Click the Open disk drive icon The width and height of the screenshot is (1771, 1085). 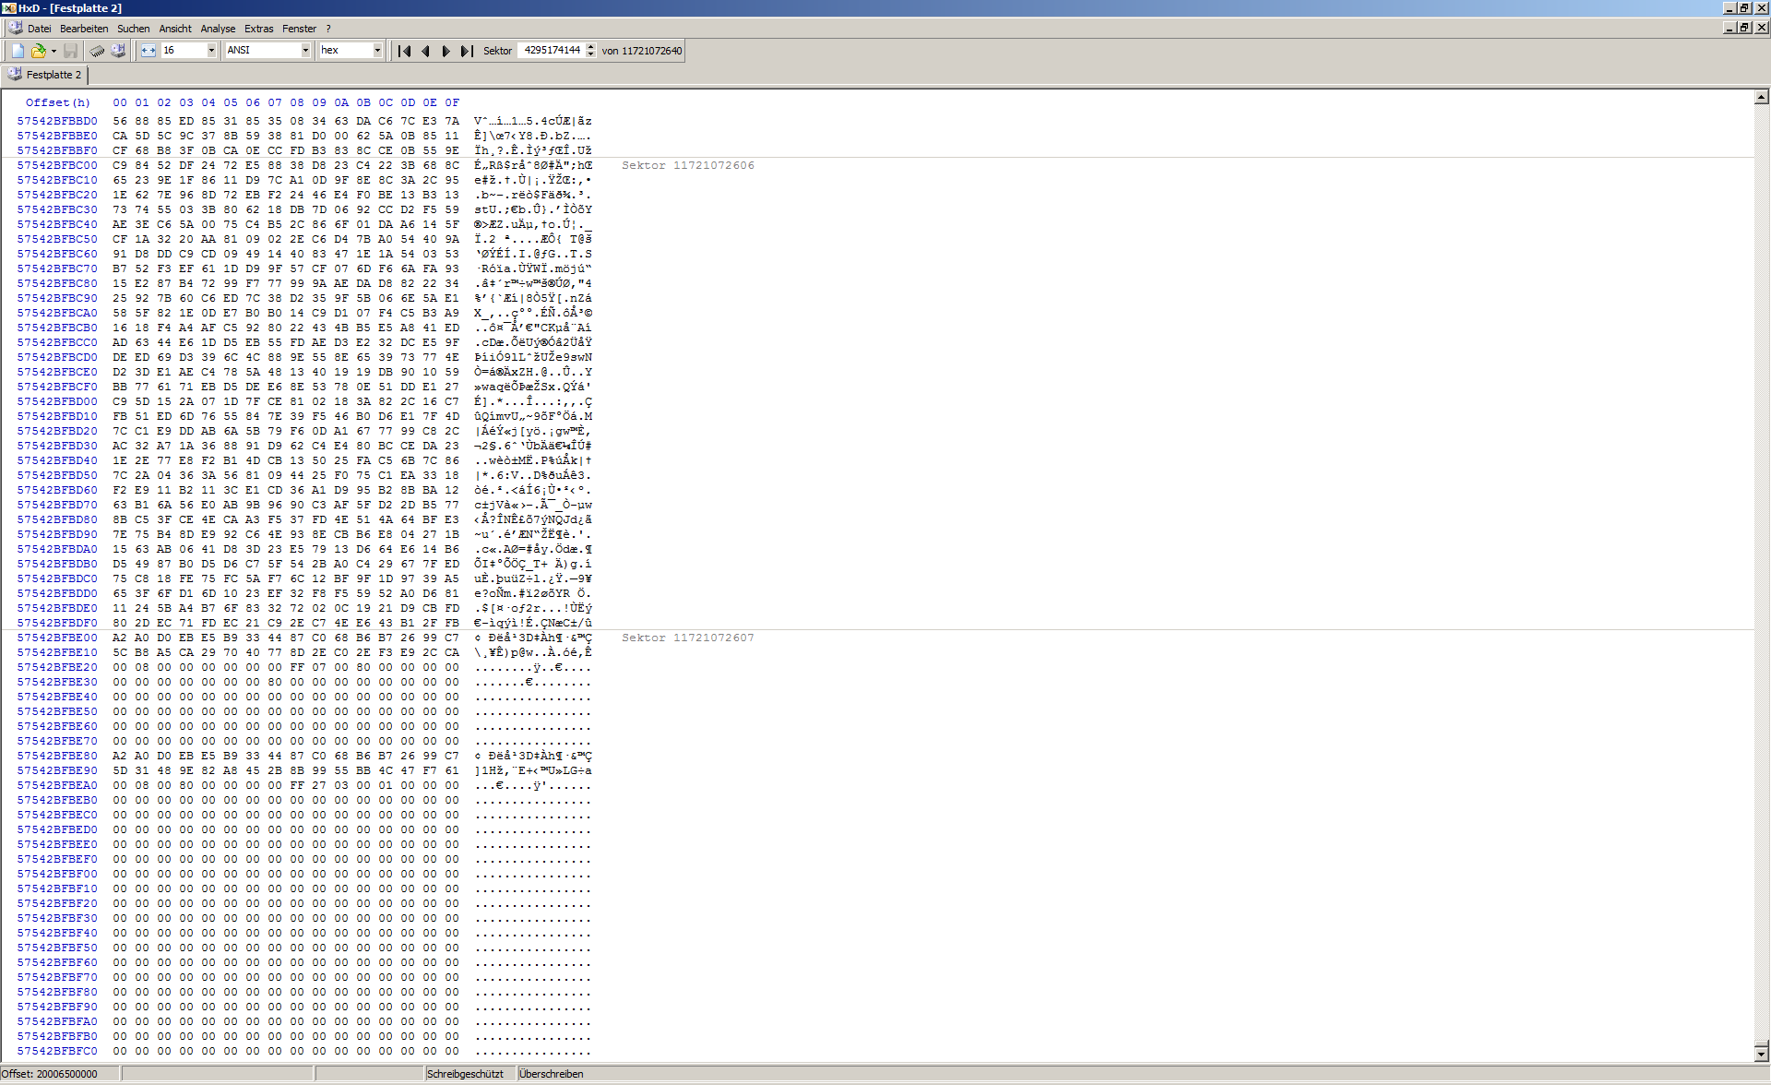118,51
